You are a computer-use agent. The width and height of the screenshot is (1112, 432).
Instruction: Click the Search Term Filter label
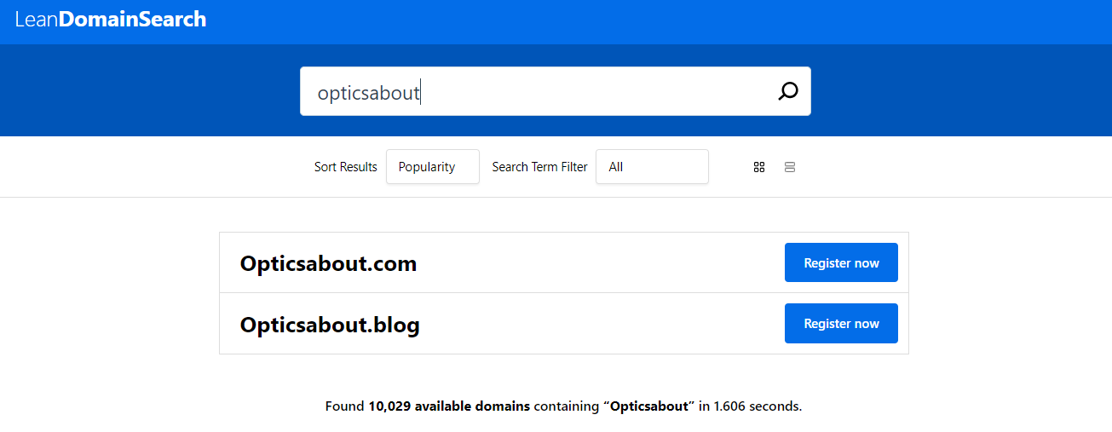click(x=540, y=167)
